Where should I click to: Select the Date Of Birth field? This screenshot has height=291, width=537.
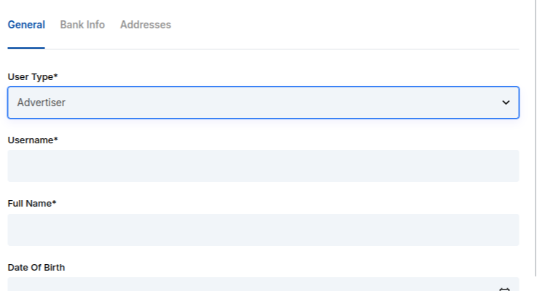(248, 285)
